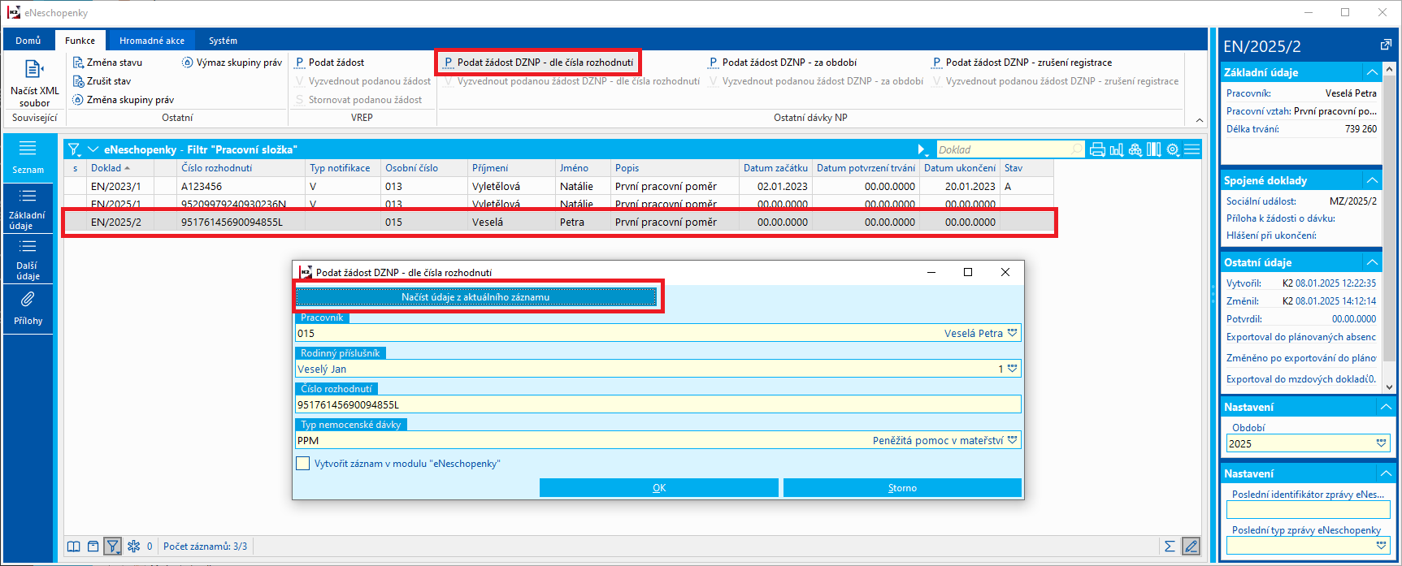Click the Načíst XML soubor icon
The height and width of the screenshot is (566, 1402).
[34, 70]
